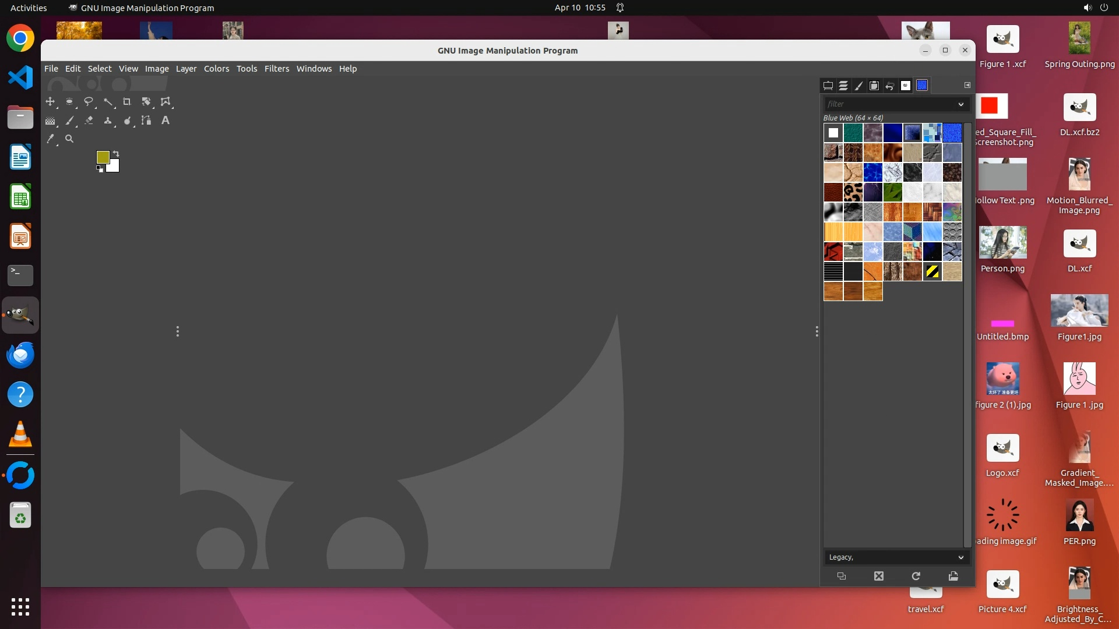Select the Text tool

click(166, 121)
